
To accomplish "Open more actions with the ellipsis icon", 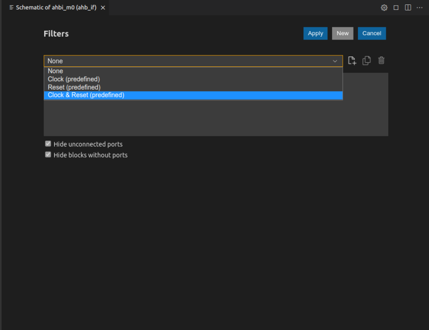I will point(420,7).
